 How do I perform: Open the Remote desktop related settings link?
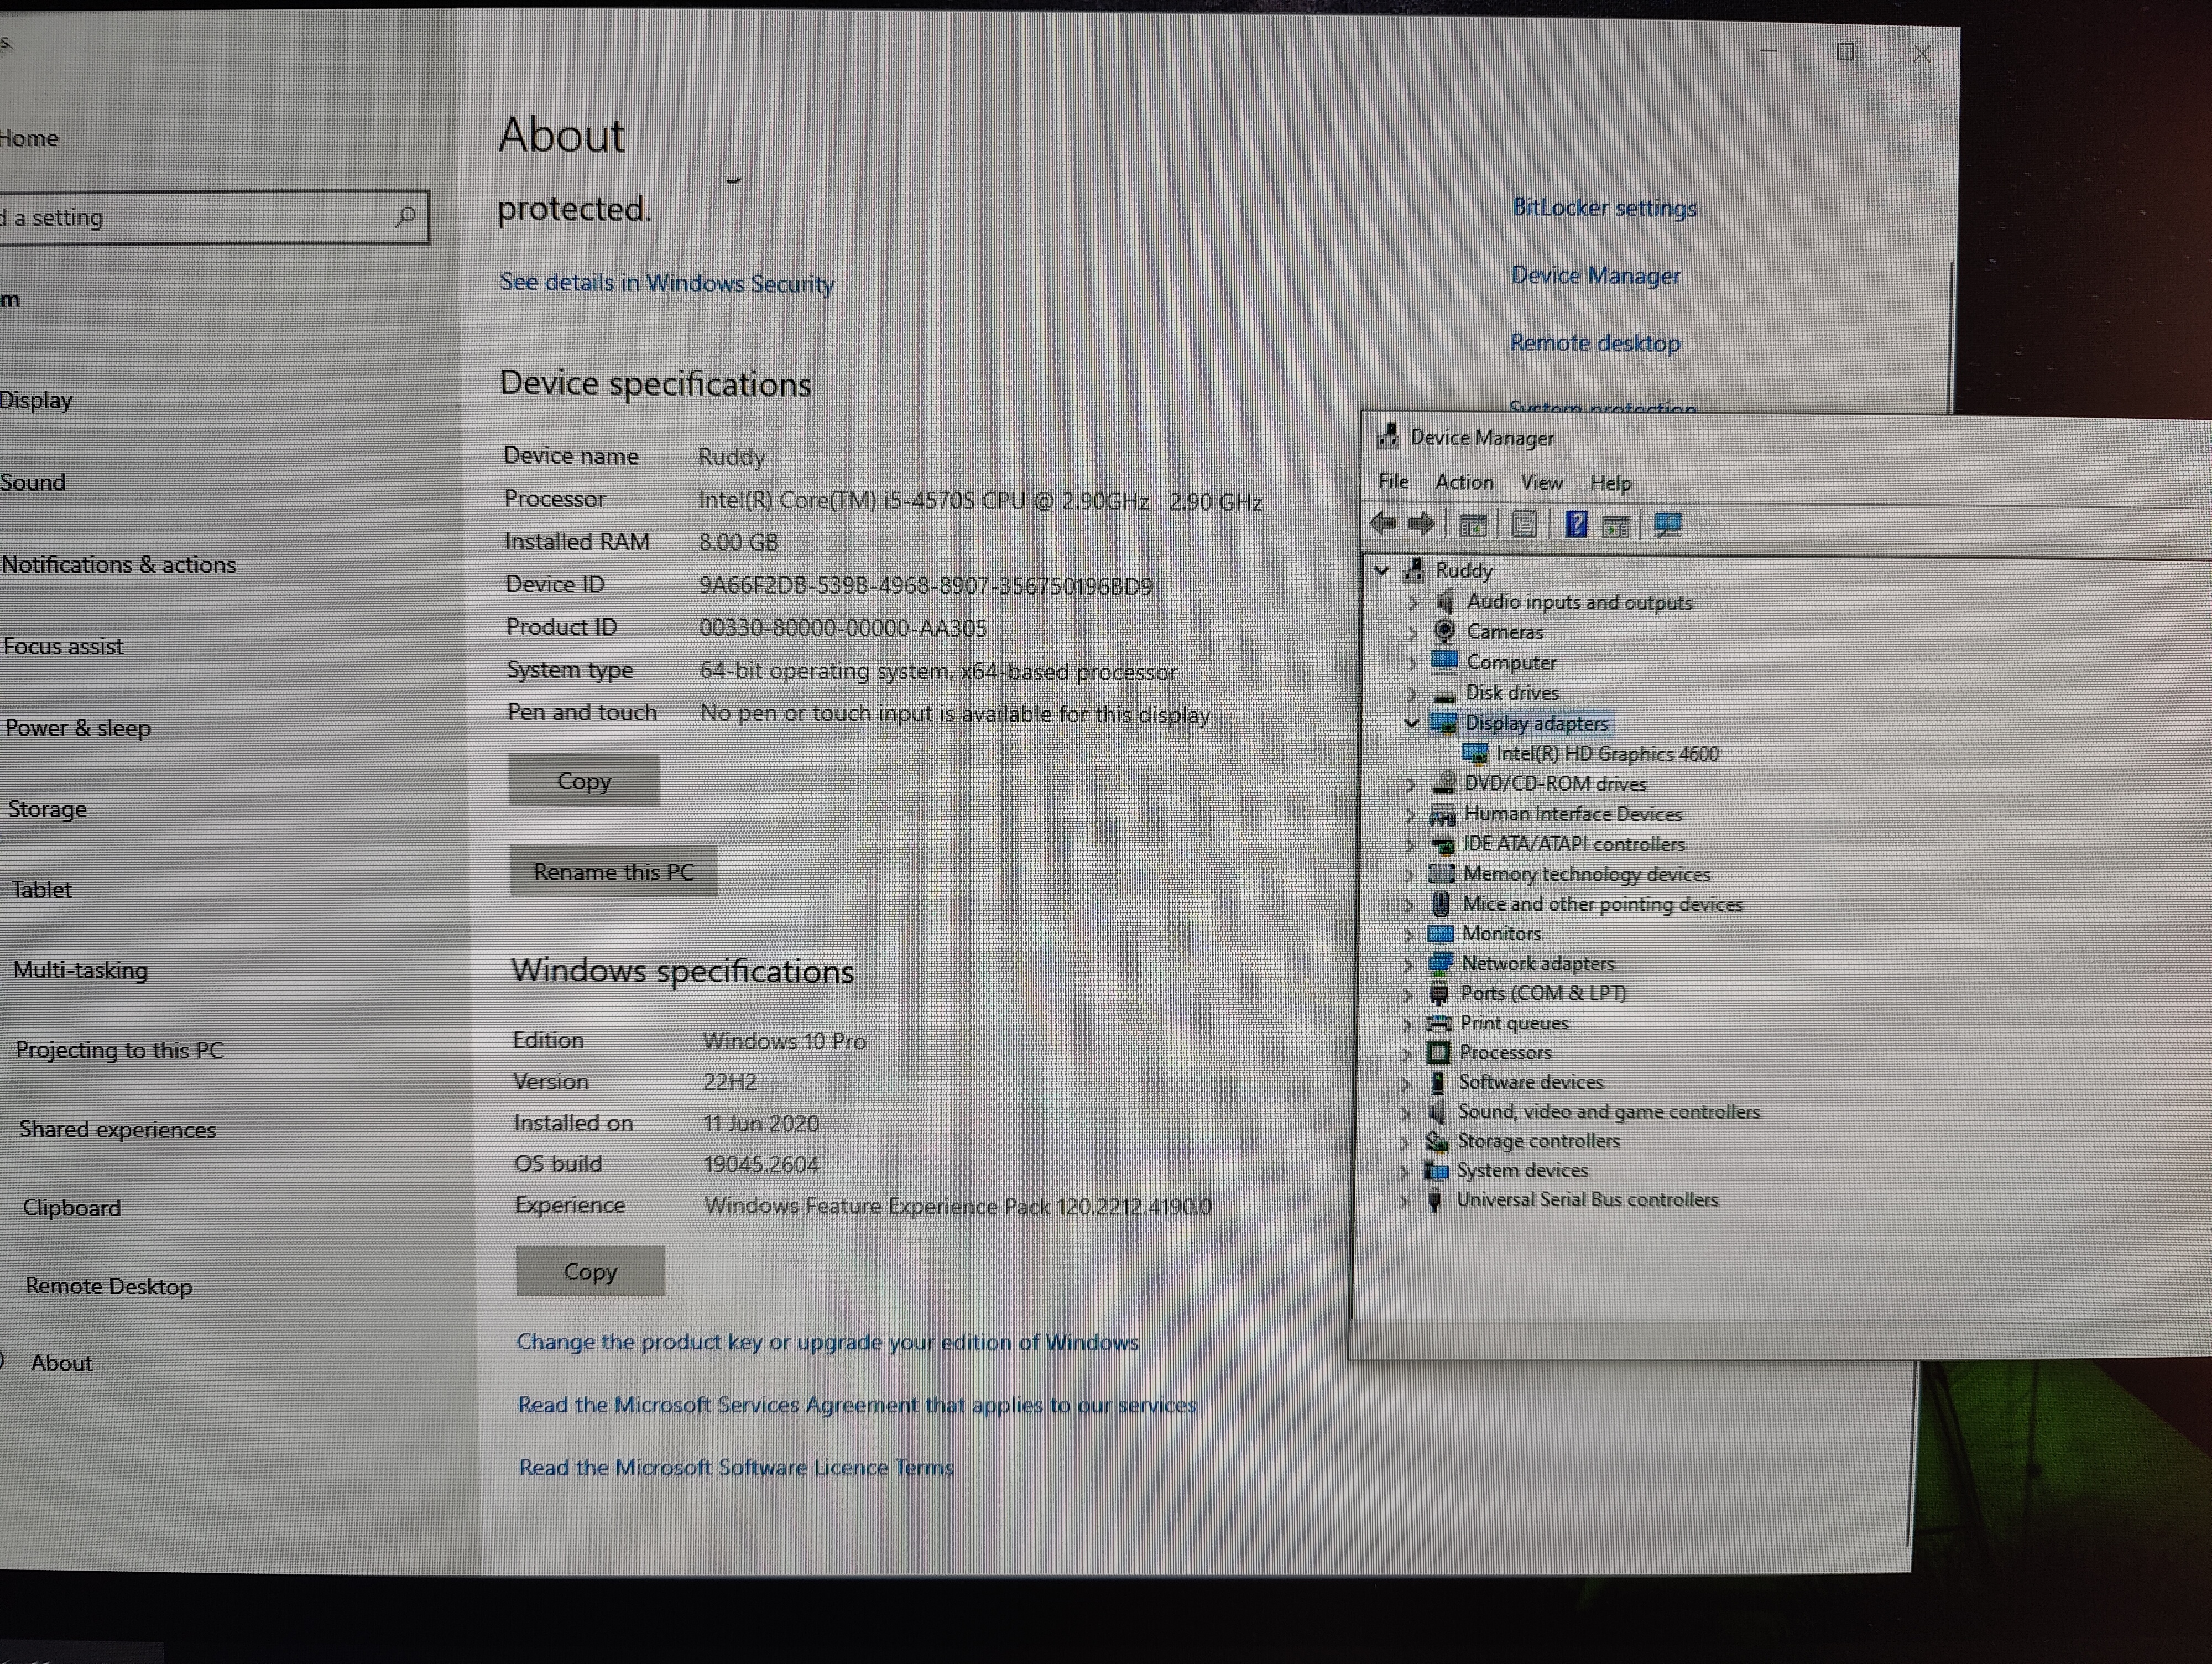(x=1595, y=342)
